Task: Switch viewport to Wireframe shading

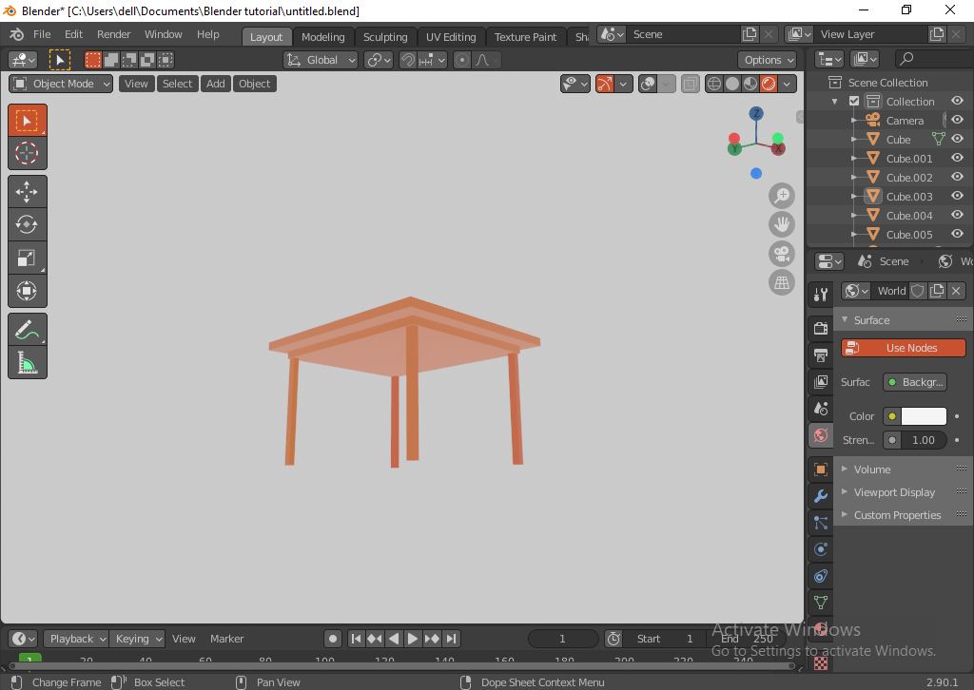Action: coord(714,84)
